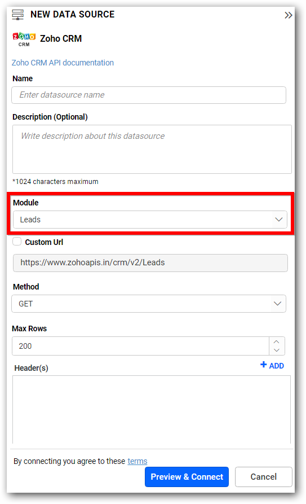This screenshot has height=504, width=306.
Task: Click the Name input field
Action: tap(149, 95)
